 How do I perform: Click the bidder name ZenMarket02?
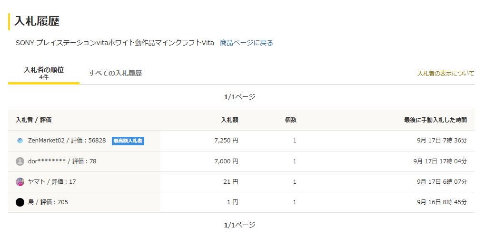(x=46, y=141)
